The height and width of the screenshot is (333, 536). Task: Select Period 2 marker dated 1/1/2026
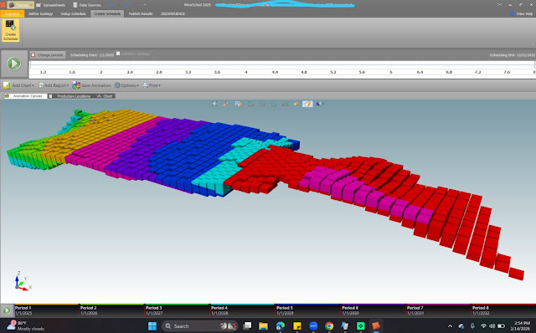tap(89, 310)
